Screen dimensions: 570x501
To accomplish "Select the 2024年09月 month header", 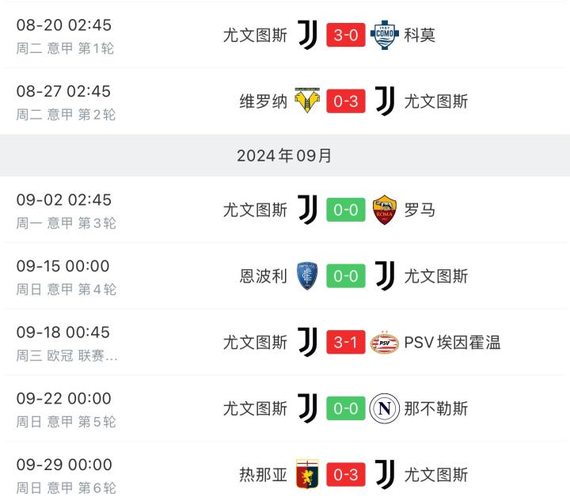I will click(285, 156).
